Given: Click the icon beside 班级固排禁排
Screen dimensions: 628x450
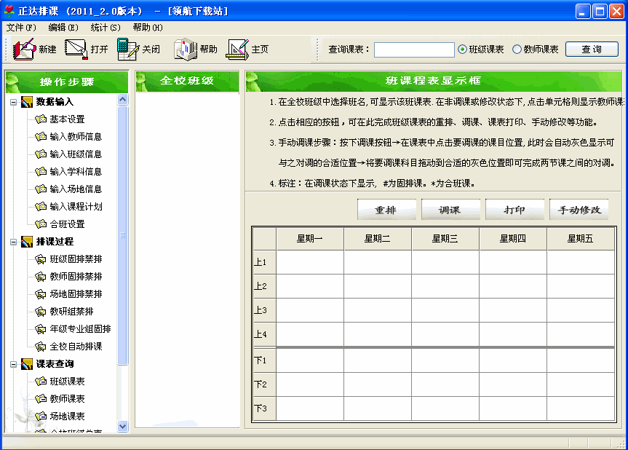Looking at the screenshot, I should (41, 259).
